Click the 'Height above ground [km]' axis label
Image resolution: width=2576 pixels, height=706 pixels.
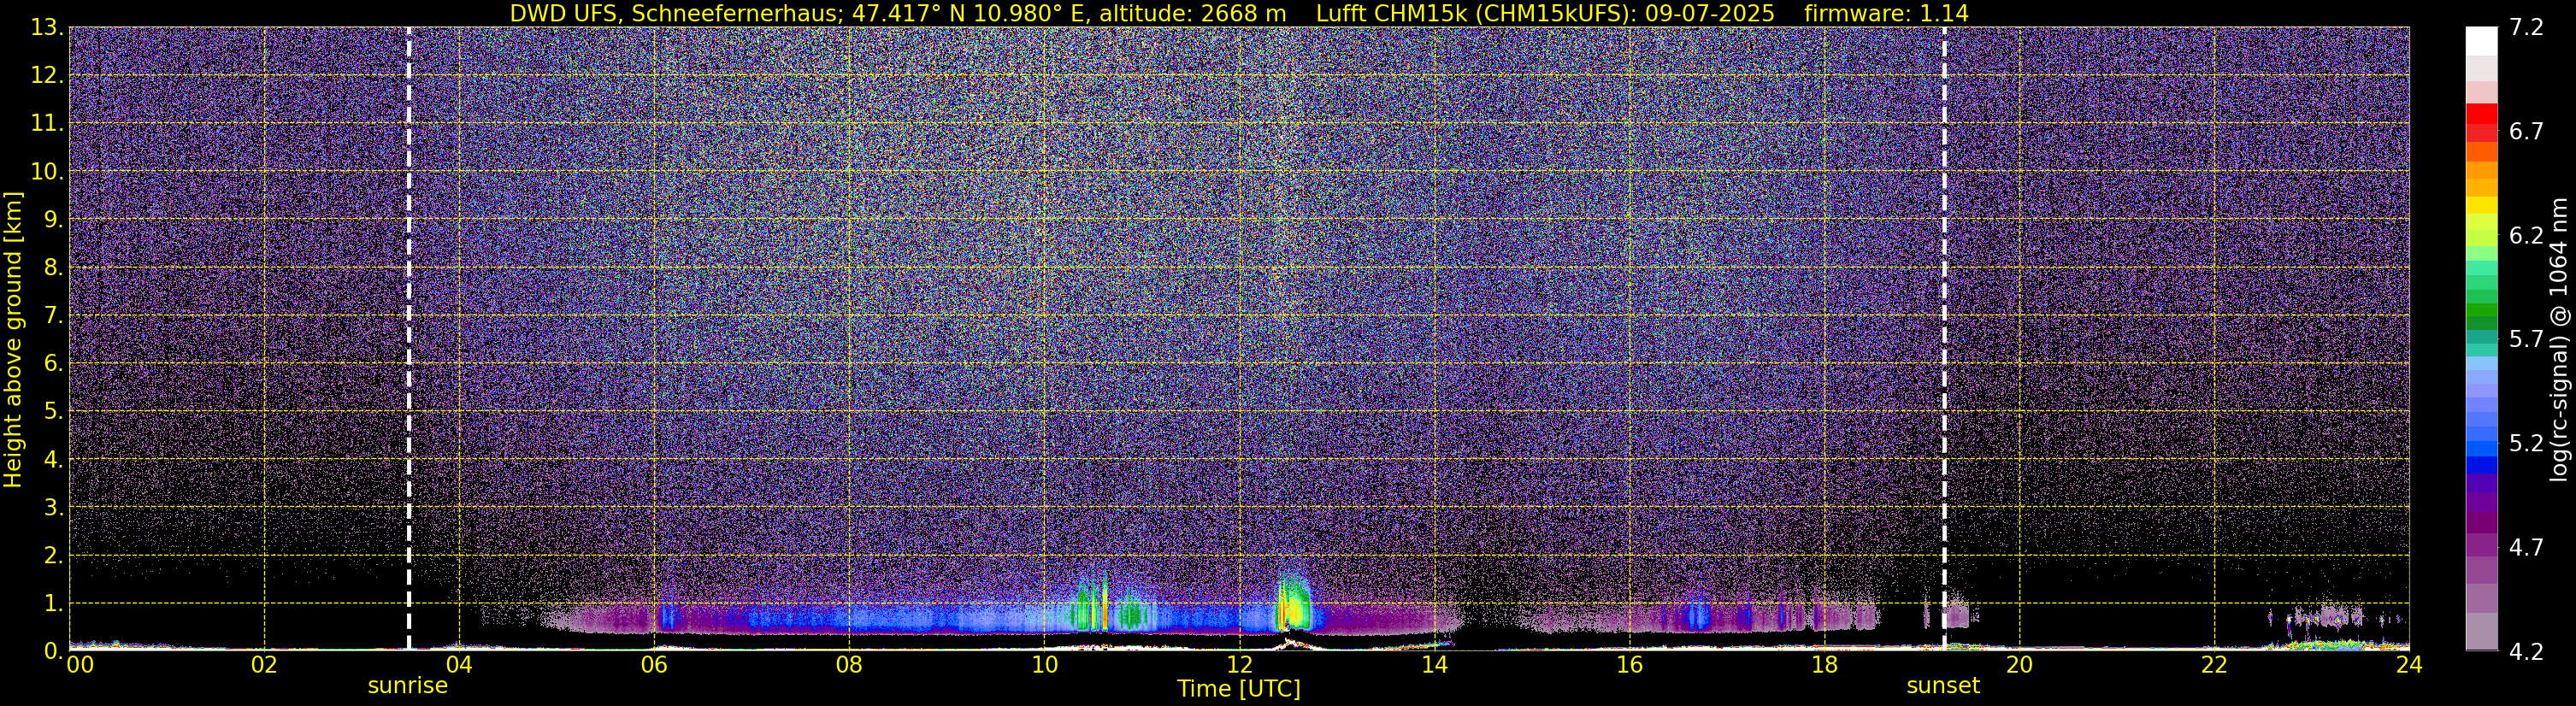[13, 339]
